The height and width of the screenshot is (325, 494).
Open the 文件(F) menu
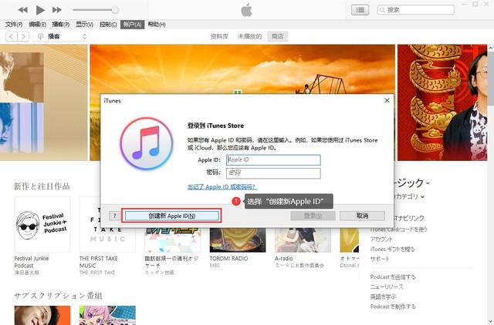click(14, 24)
